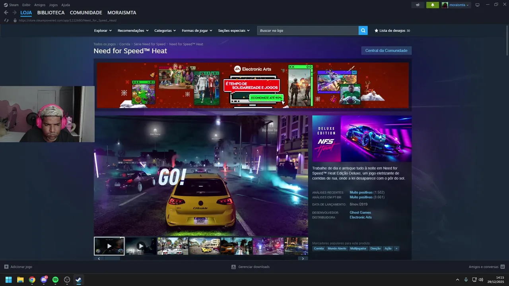The width and height of the screenshot is (509, 286).
Task: Play the second video thumbnail
Action: click(x=141, y=246)
